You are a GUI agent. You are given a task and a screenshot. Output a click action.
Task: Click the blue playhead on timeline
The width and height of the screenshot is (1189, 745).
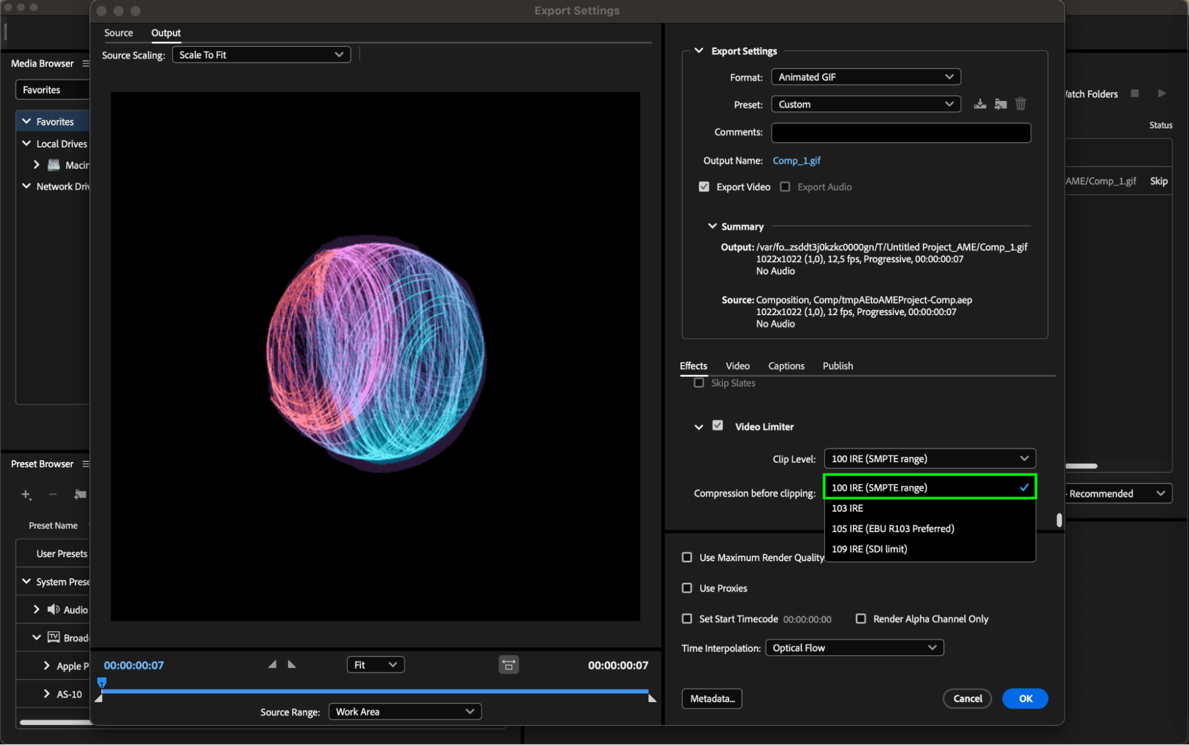pyautogui.click(x=102, y=682)
